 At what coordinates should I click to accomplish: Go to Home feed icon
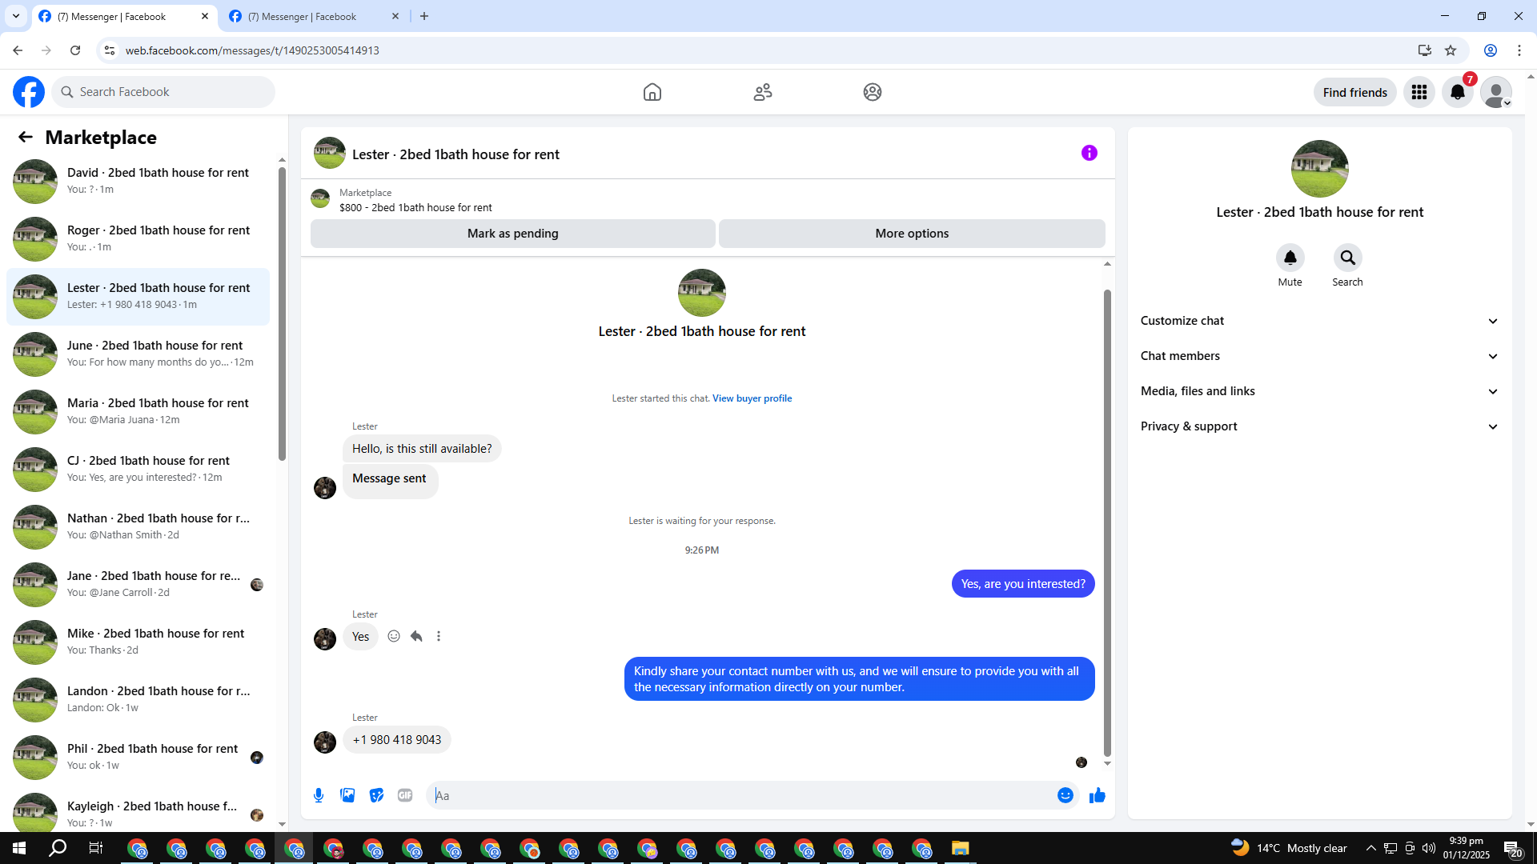652,92
